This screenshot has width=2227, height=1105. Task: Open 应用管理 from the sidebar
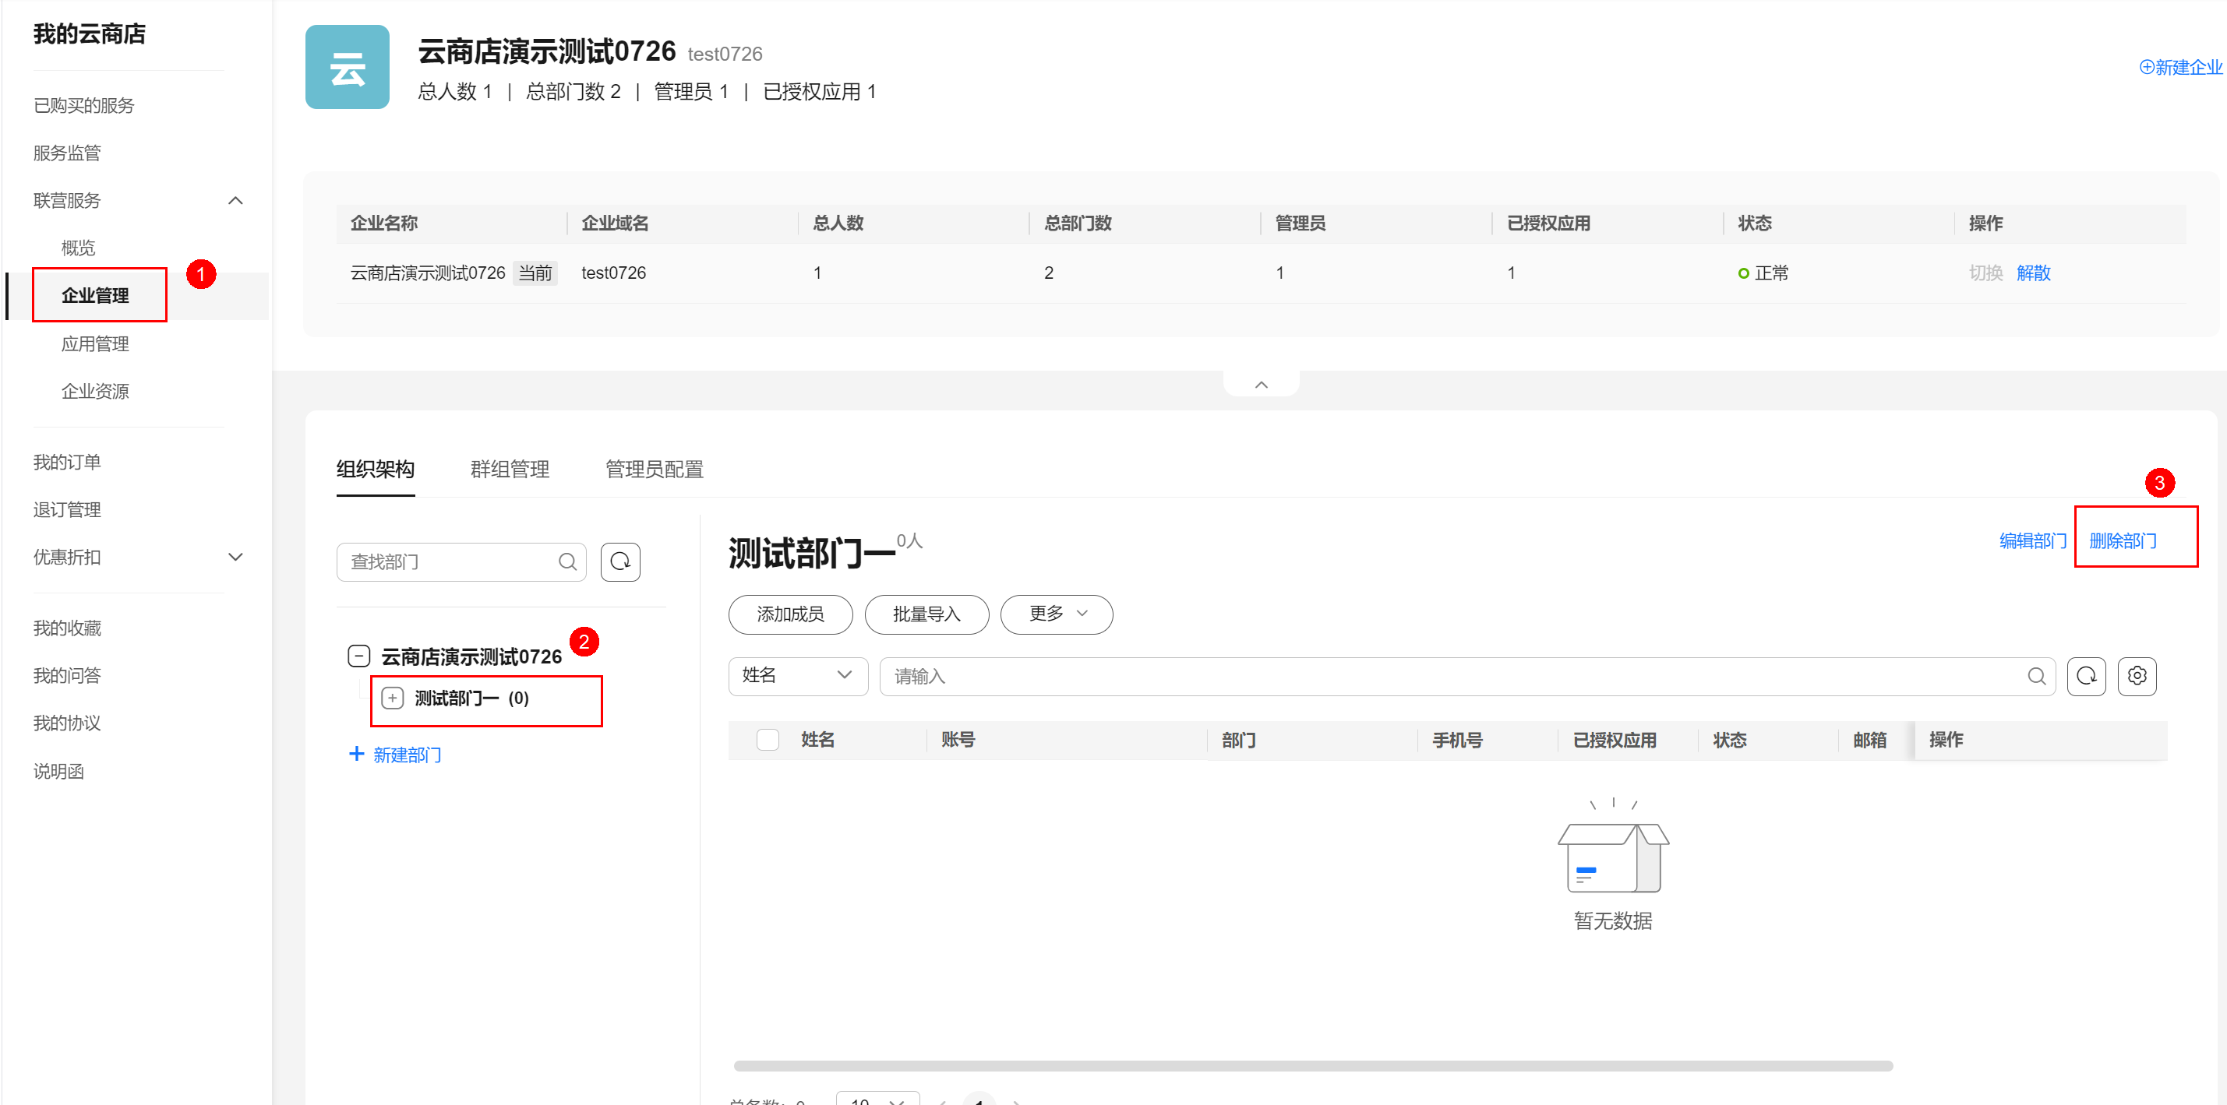pos(95,343)
